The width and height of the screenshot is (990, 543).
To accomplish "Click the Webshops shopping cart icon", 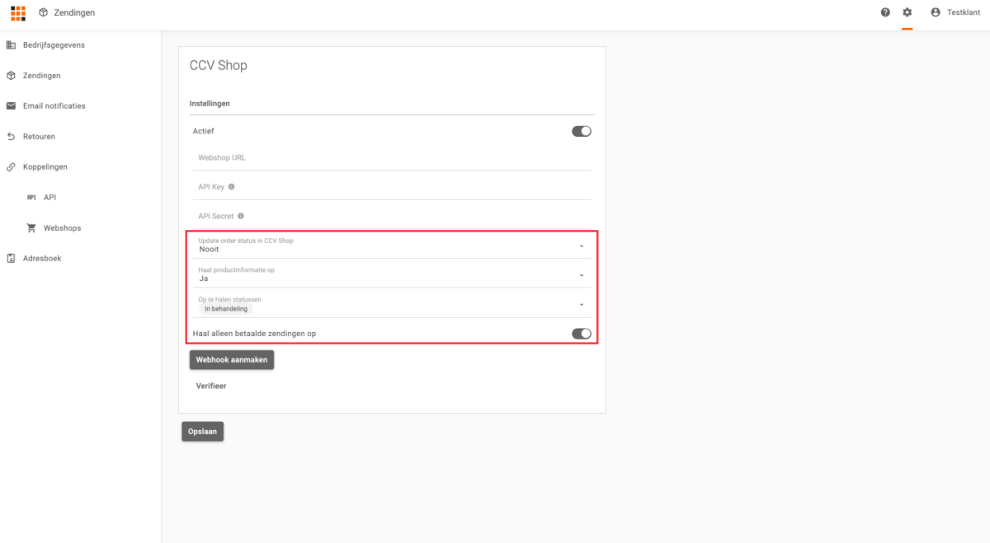I will 31,228.
